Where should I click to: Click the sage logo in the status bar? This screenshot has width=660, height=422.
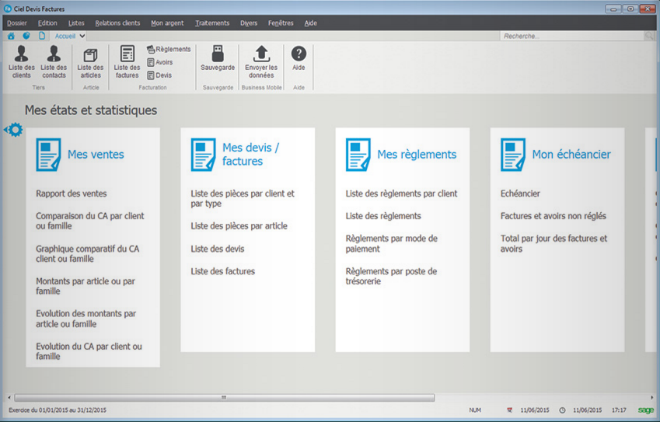(646, 410)
